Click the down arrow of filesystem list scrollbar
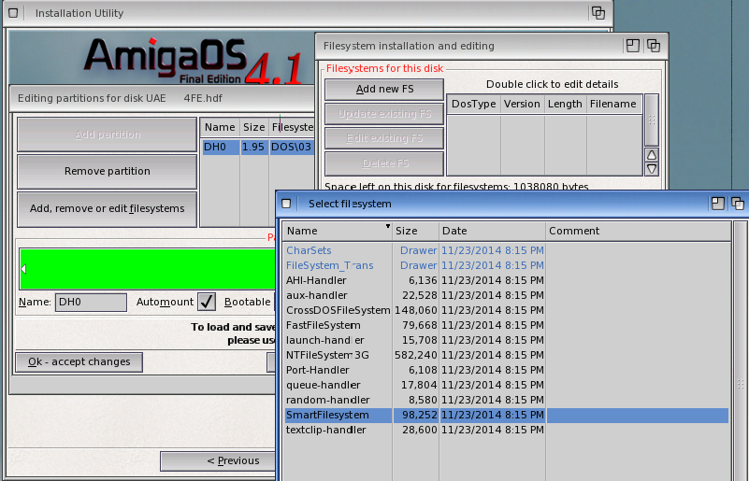This screenshot has height=481, width=749. click(x=652, y=168)
